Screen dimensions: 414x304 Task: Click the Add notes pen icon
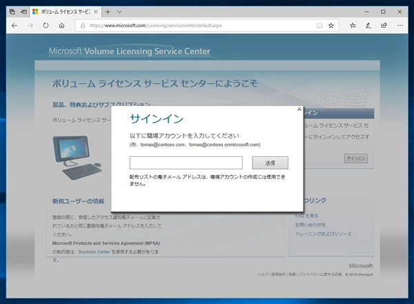click(368, 26)
